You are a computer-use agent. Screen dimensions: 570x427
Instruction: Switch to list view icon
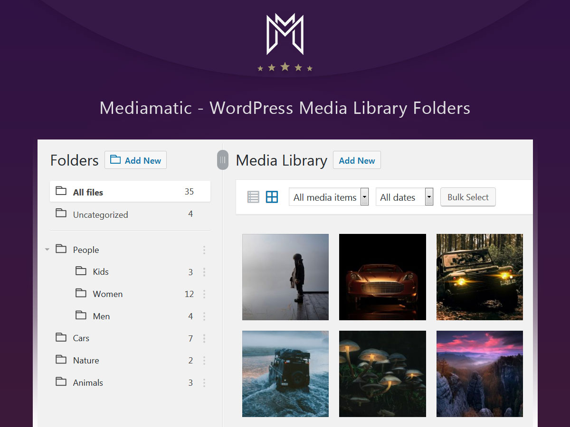253,197
